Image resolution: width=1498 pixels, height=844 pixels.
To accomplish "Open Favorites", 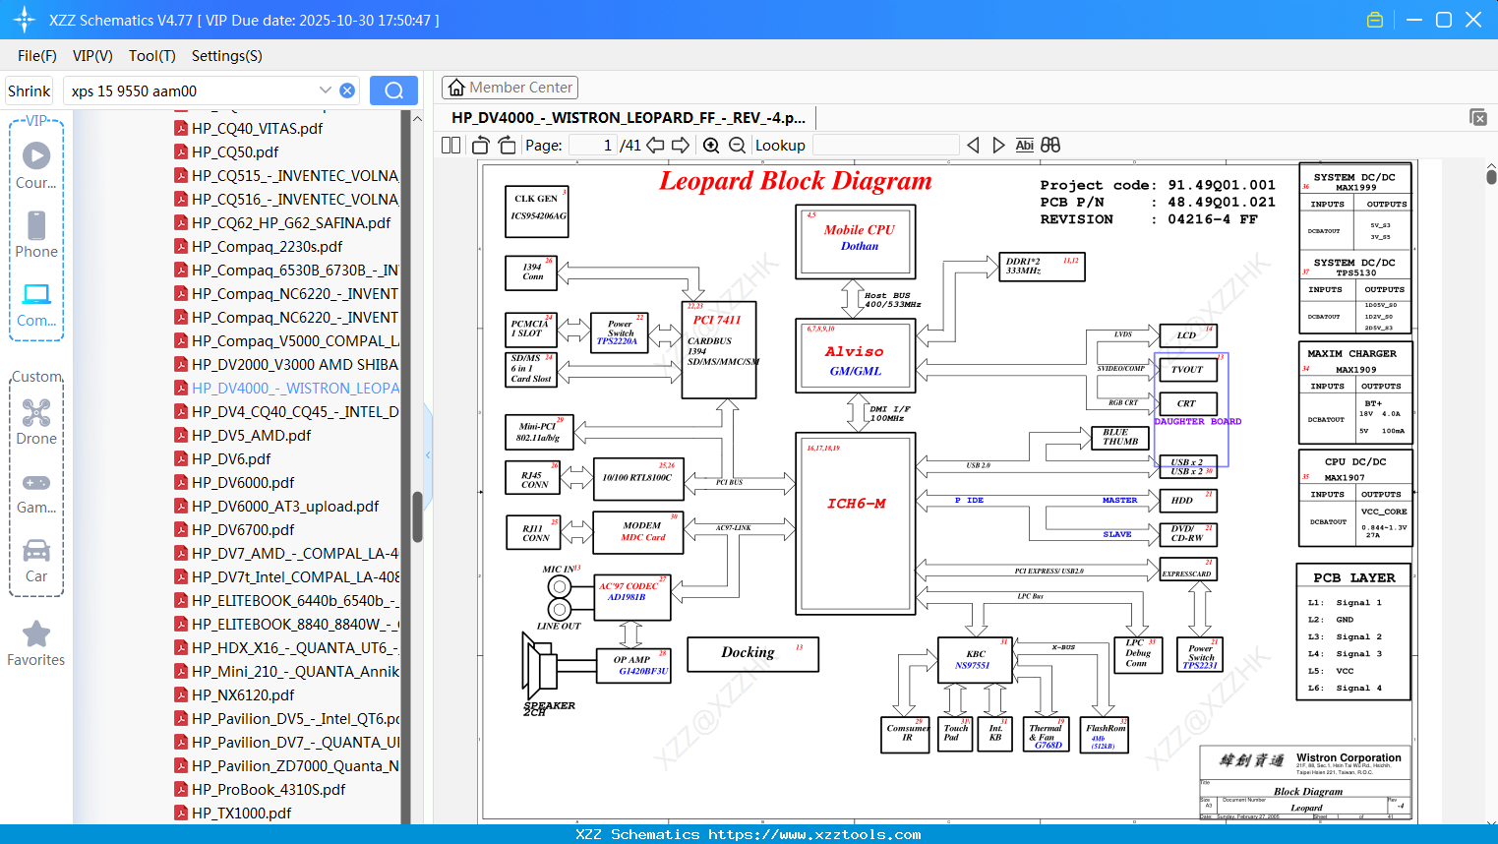I will [36, 644].
